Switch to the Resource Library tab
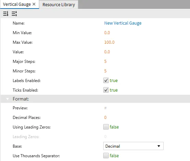Viewport: 190px width, 161px height. click(x=59, y=4)
